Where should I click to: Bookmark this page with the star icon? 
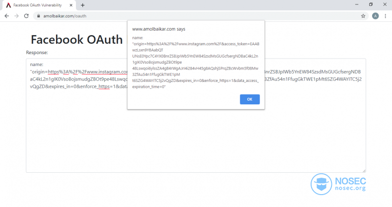363,16
